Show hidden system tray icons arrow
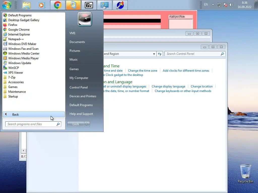 pos(213,5)
